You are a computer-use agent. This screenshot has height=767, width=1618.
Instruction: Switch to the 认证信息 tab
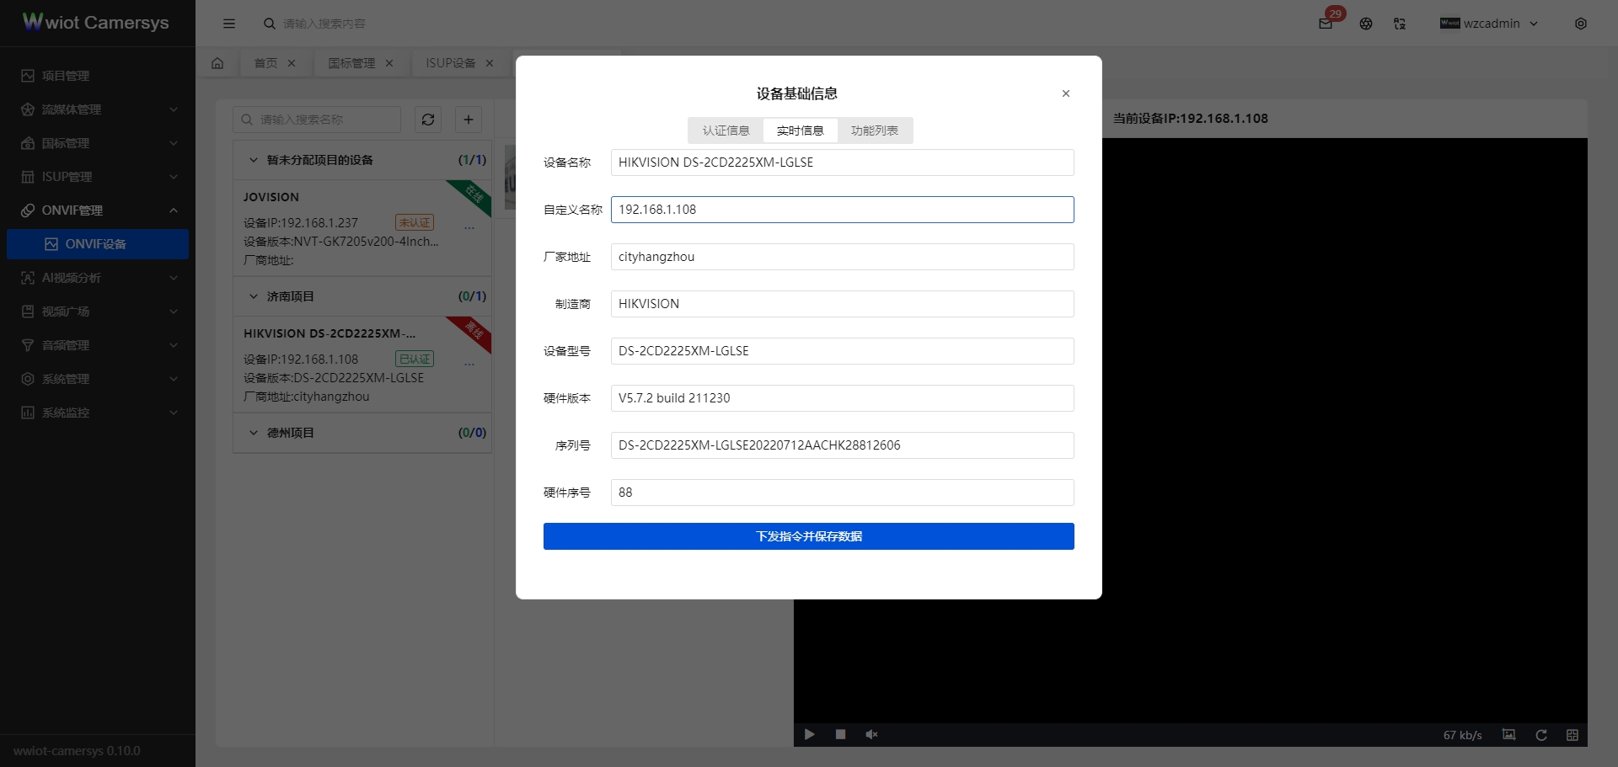pyautogui.click(x=726, y=130)
